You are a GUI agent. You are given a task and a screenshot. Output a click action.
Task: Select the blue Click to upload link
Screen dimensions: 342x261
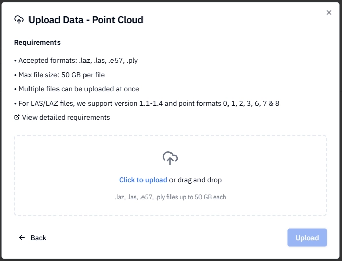point(143,180)
